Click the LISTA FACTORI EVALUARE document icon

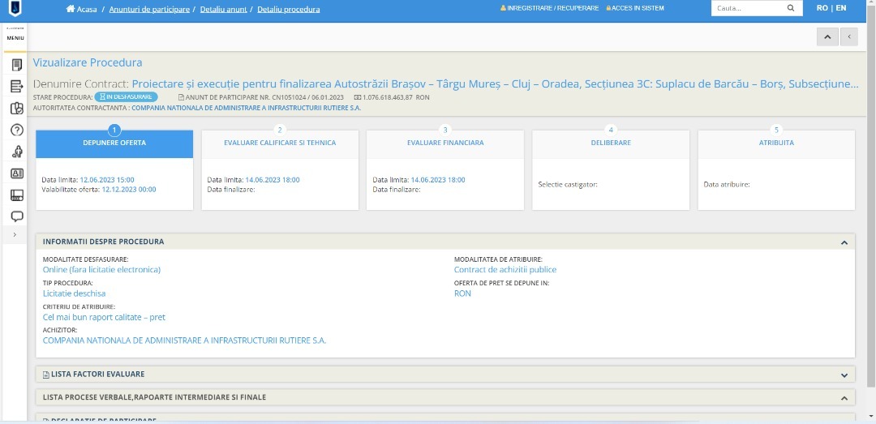pos(46,375)
